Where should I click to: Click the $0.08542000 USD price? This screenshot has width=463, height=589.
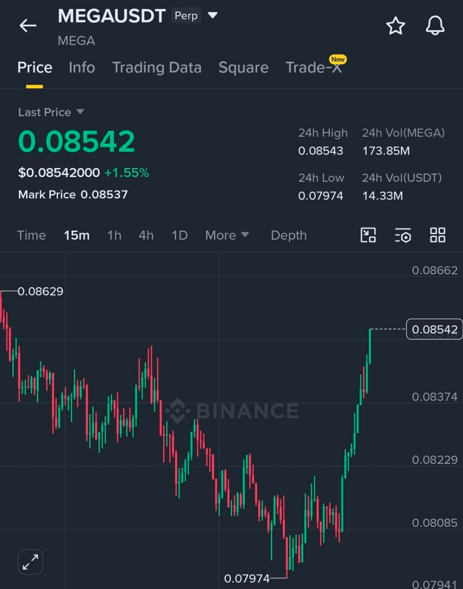59,173
